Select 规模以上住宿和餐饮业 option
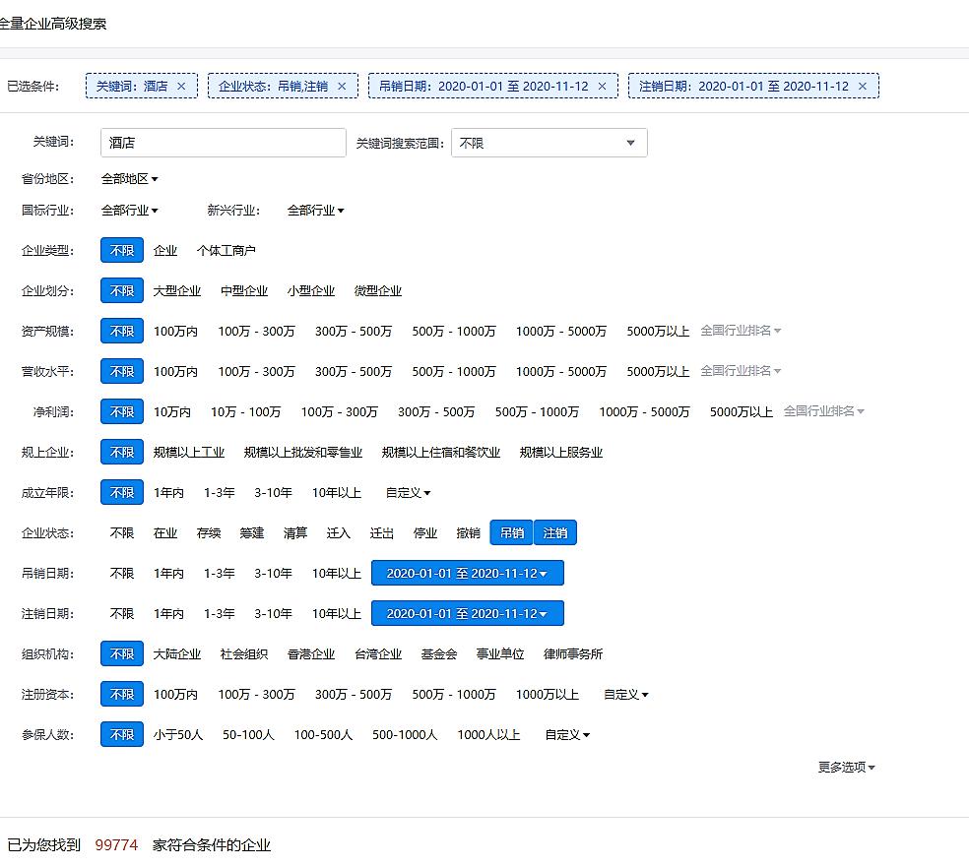Image resolution: width=969 pixels, height=867 pixels. coord(440,453)
